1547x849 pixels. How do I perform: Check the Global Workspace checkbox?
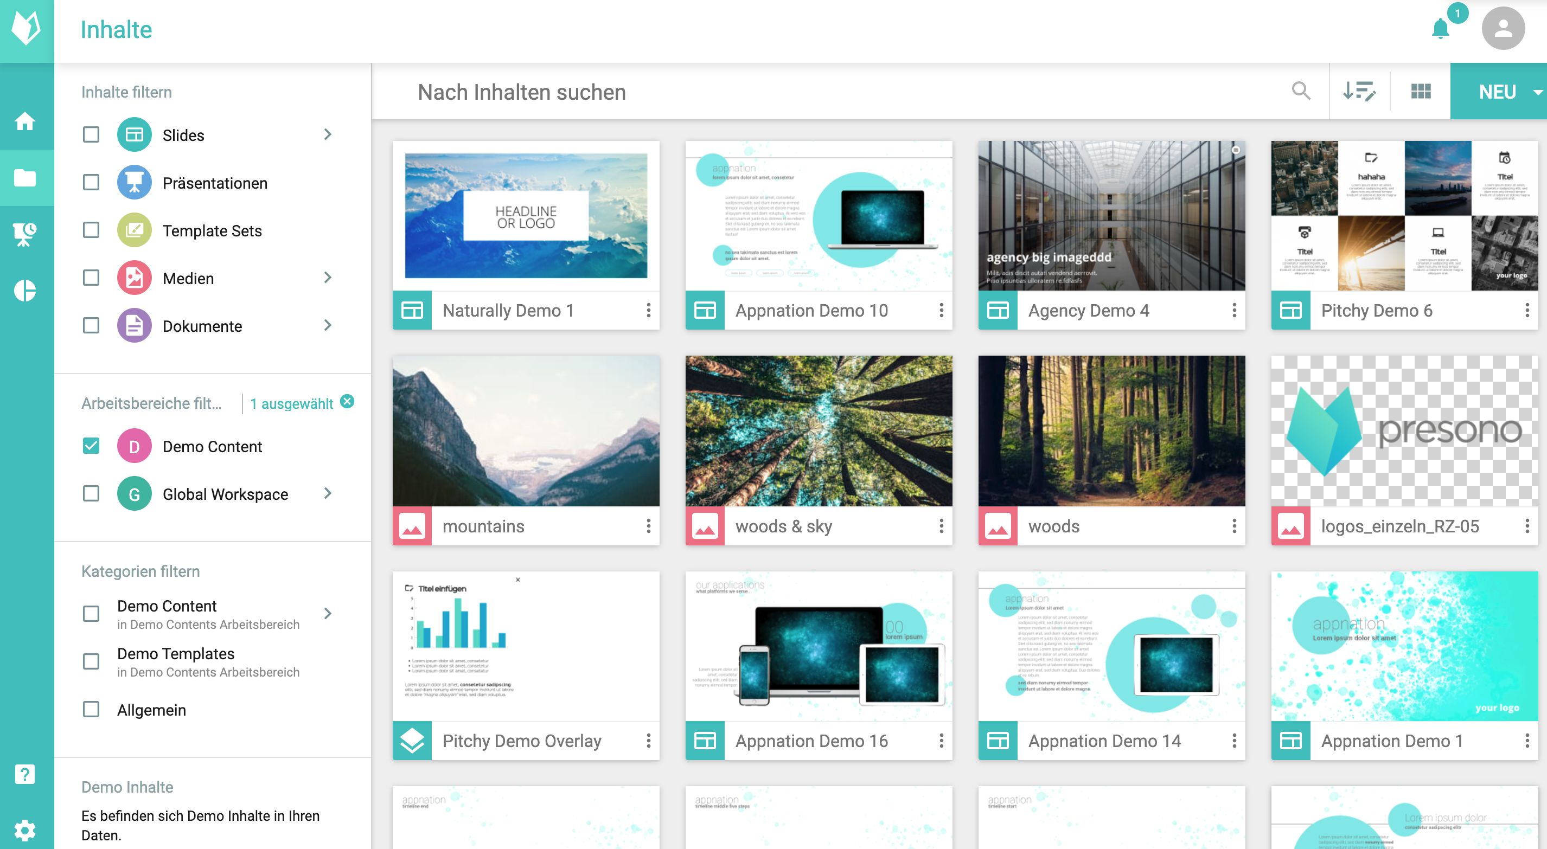tap(91, 493)
